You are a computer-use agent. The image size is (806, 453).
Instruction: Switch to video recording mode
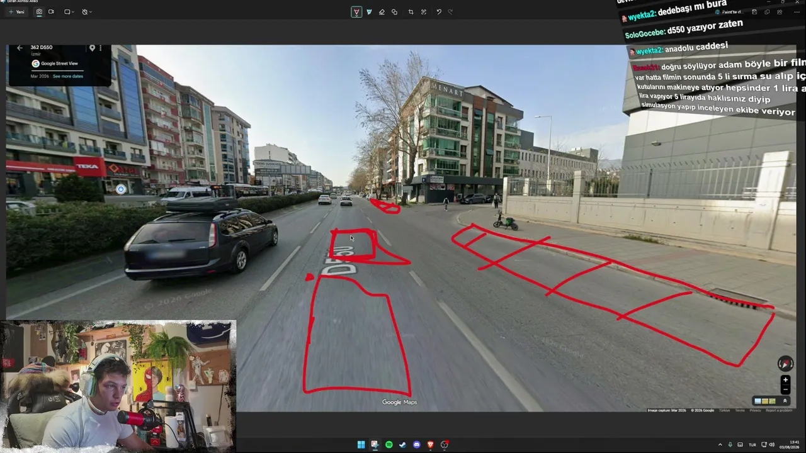click(x=51, y=12)
